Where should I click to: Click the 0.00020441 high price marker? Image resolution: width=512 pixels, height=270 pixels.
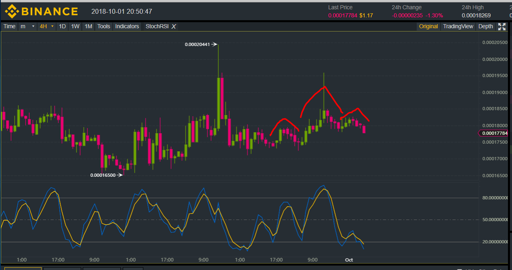(x=198, y=44)
